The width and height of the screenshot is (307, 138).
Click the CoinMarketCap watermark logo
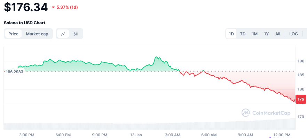click(266, 113)
